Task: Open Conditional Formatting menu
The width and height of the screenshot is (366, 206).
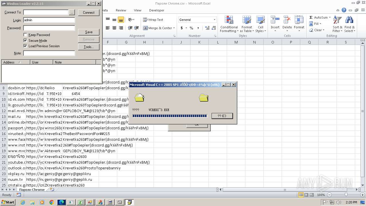Action: coord(229,24)
